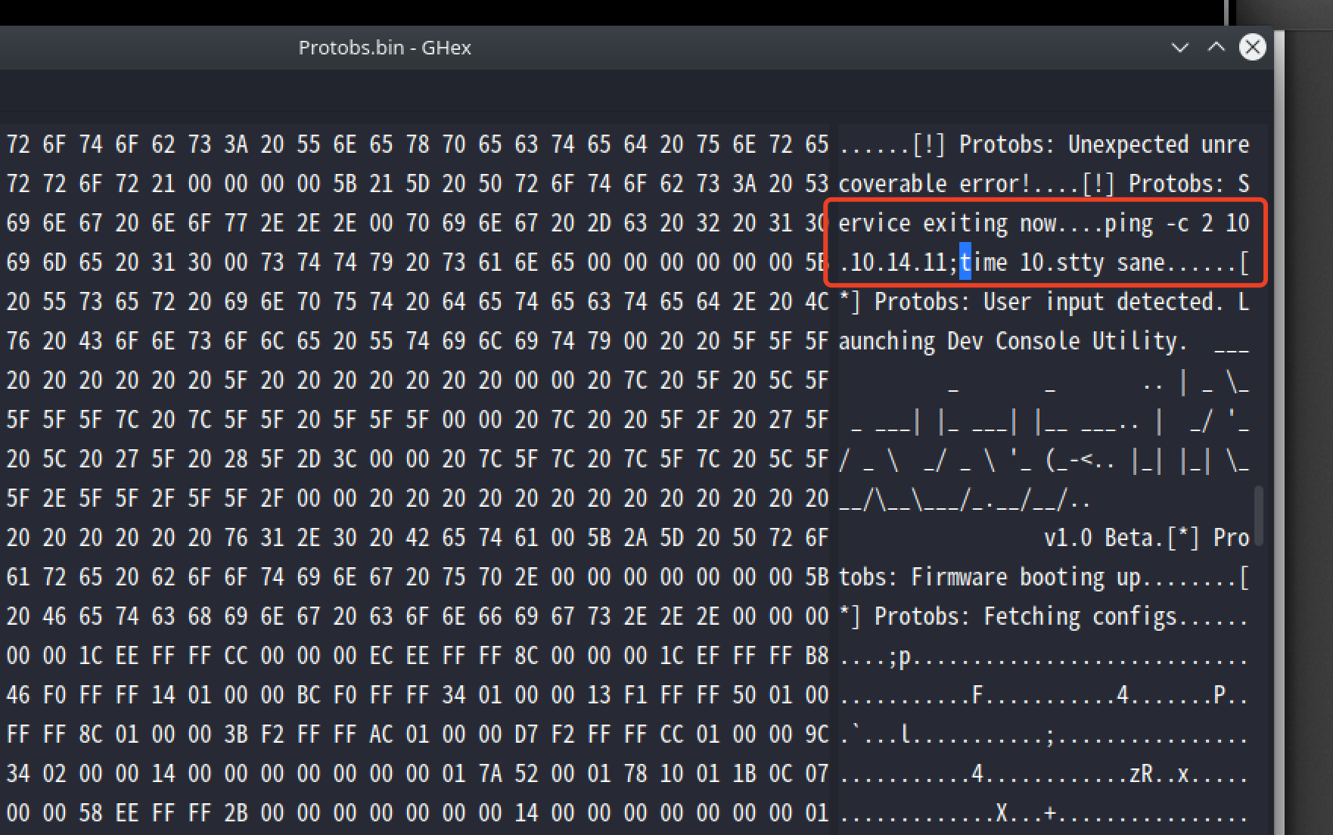
Task: Click hex byte '6D' in the row starting 69 6D 65 20 31 30
Action: (x=54, y=262)
